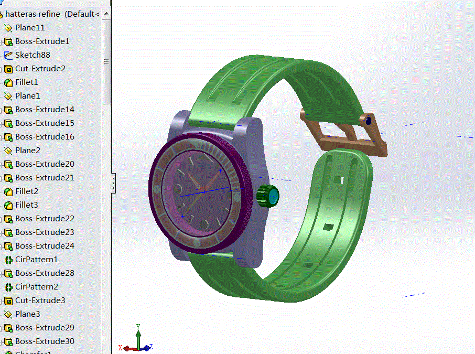This screenshot has height=354, width=475.
Task: Select the Sketch88 text label
Action: [33, 55]
